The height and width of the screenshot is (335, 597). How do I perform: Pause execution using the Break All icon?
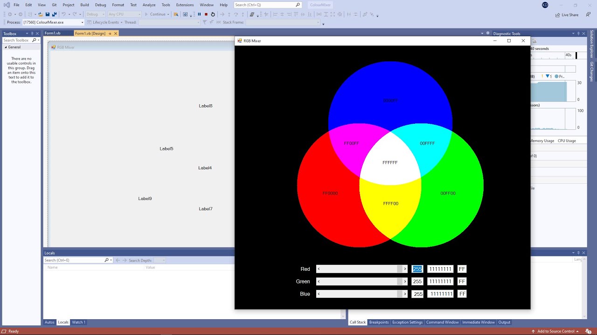tap(200, 14)
